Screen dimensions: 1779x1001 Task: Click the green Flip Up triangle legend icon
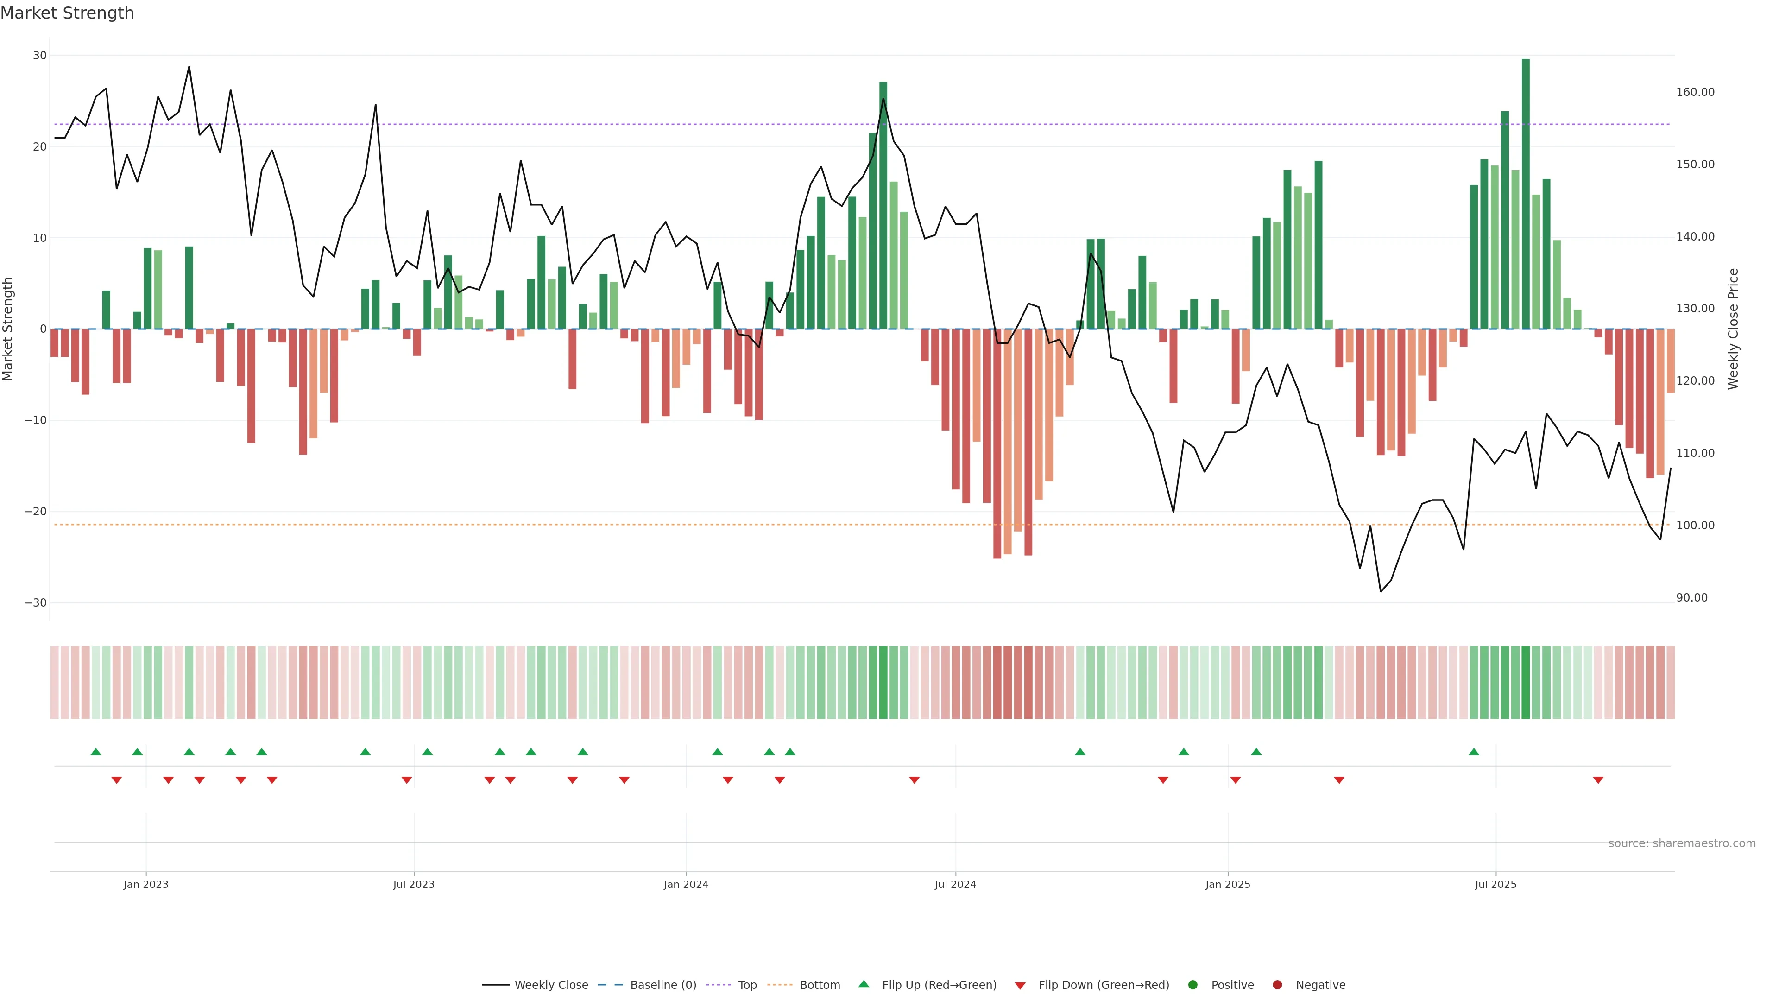[863, 984]
